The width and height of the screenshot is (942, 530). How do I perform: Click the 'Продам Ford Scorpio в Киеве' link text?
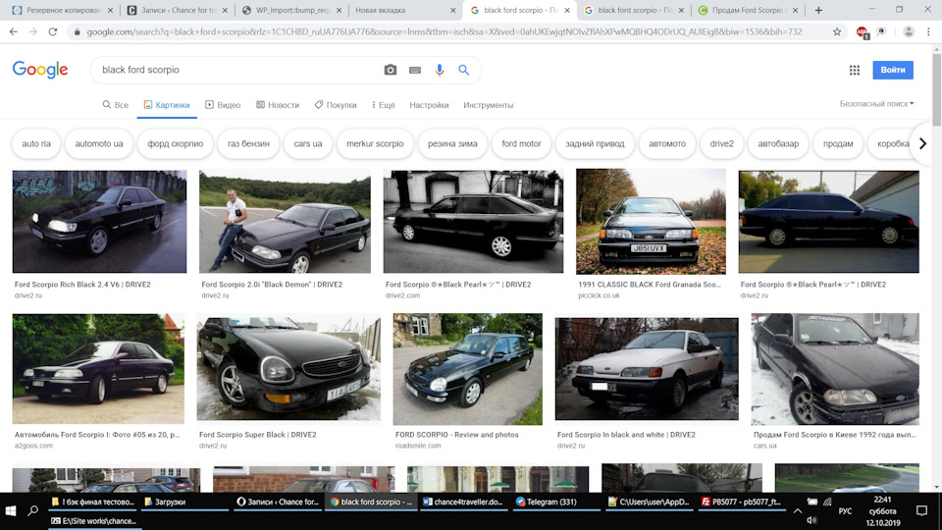click(x=835, y=435)
